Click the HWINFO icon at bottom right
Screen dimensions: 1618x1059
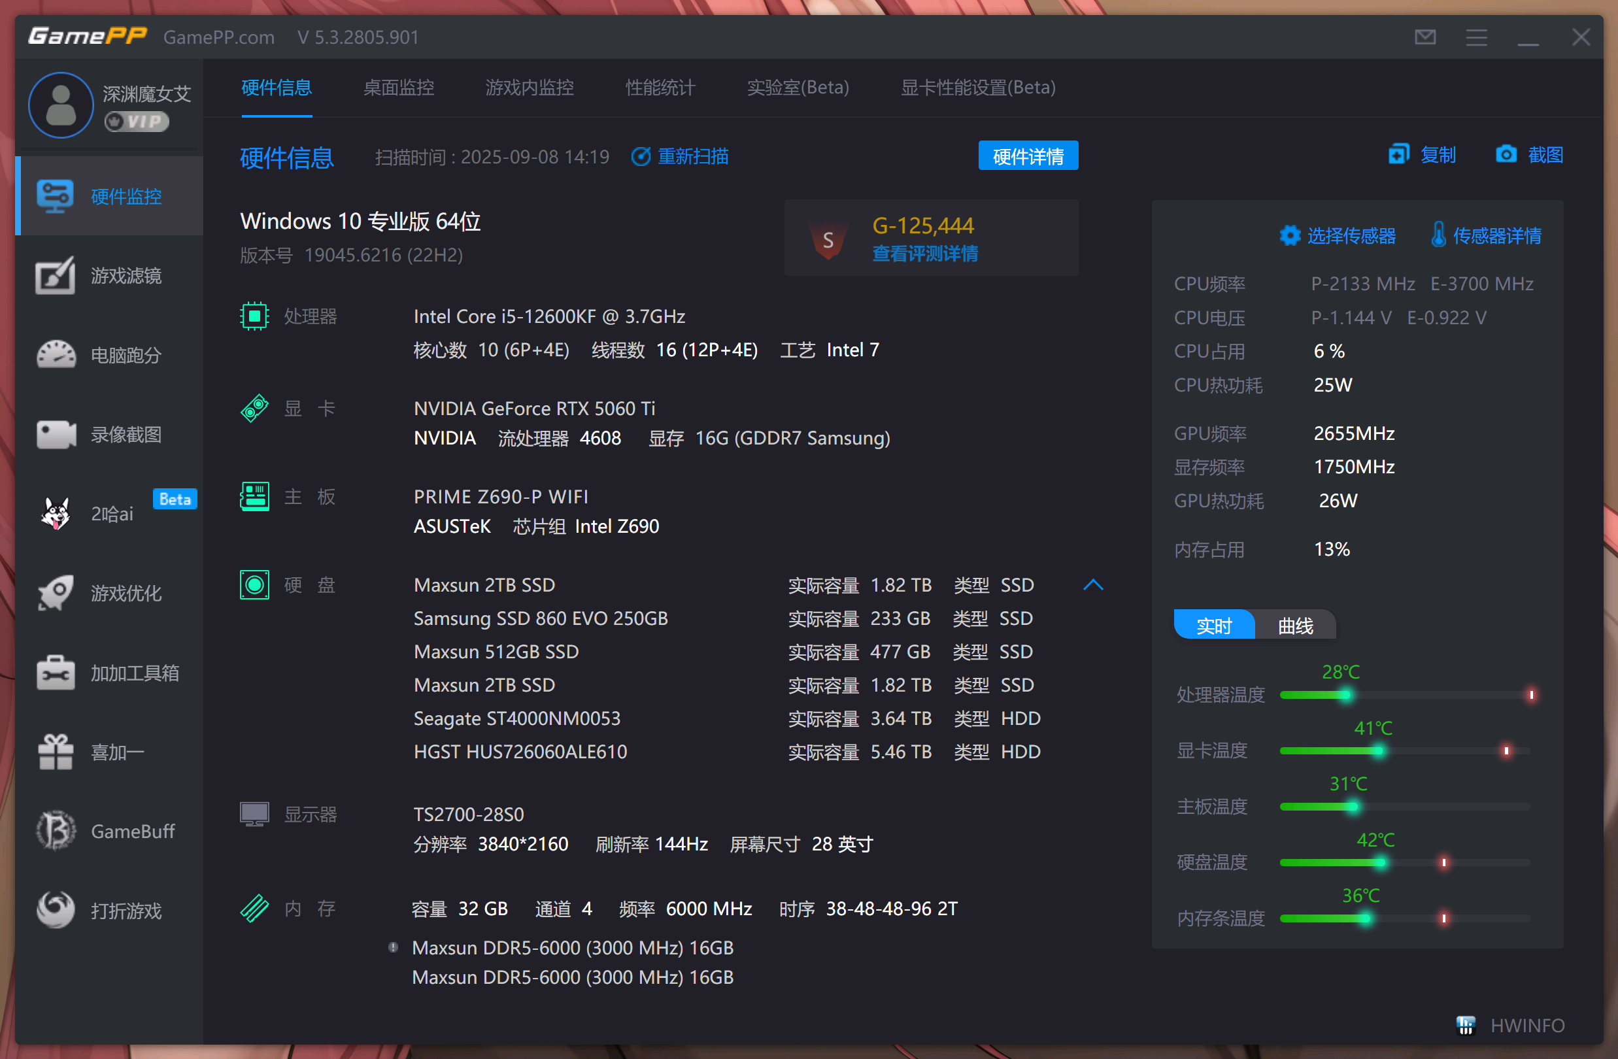coord(1466,1024)
